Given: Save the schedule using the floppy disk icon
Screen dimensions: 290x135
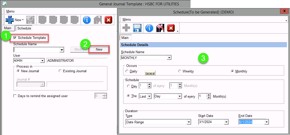Looking at the screenshot, I should point(137,28).
